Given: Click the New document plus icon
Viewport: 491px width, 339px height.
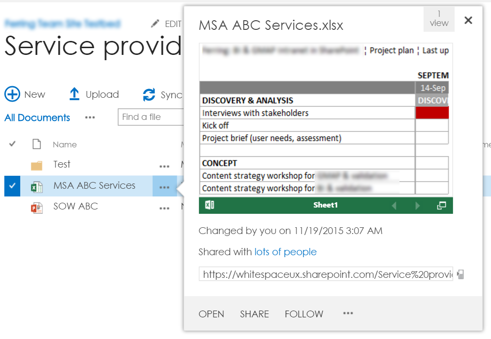Looking at the screenshot, I should click(x=12, y=94).
